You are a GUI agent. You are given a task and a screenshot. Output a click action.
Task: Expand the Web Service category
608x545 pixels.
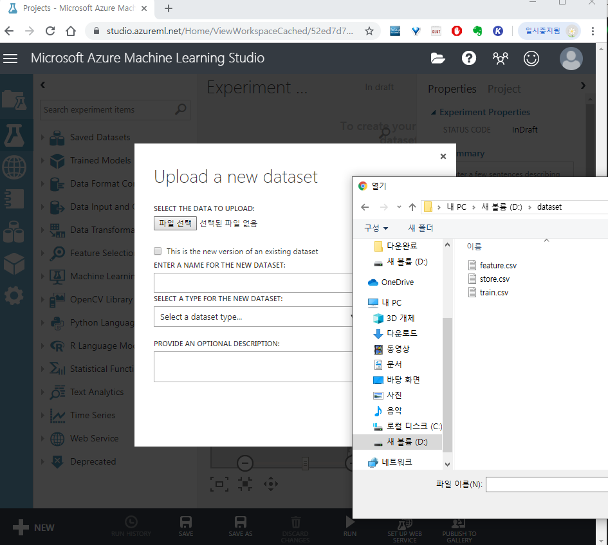tap(42, 438)
